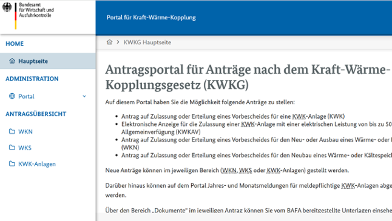The height and width of the screenshot is (221, 392).
Task: Click the ADMINISTRATION section heading
Action: tap(32, 79)
